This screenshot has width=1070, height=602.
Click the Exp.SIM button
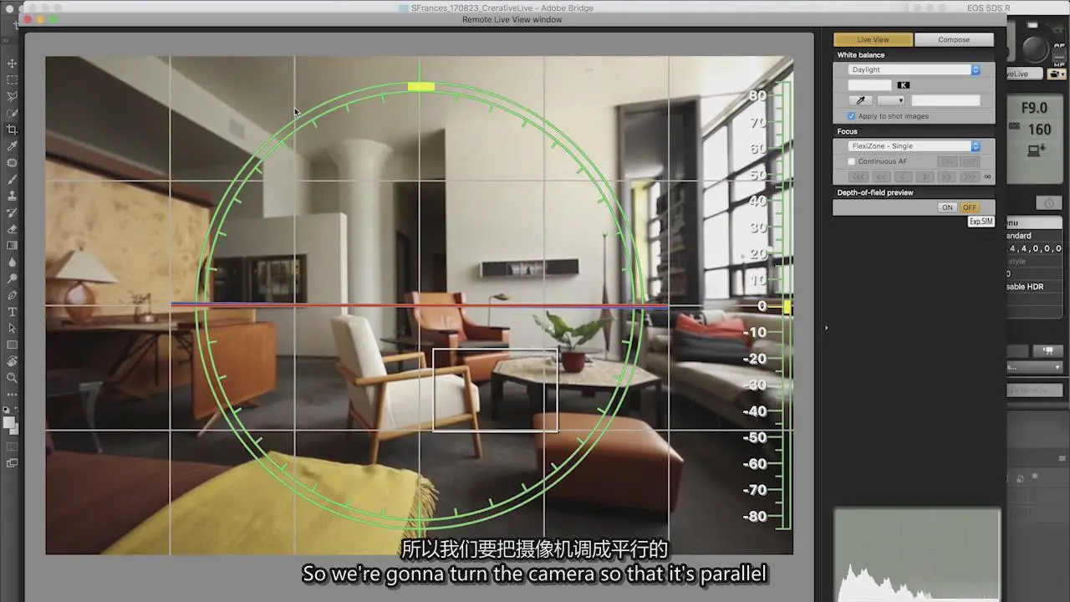click(x=981, y=222)
